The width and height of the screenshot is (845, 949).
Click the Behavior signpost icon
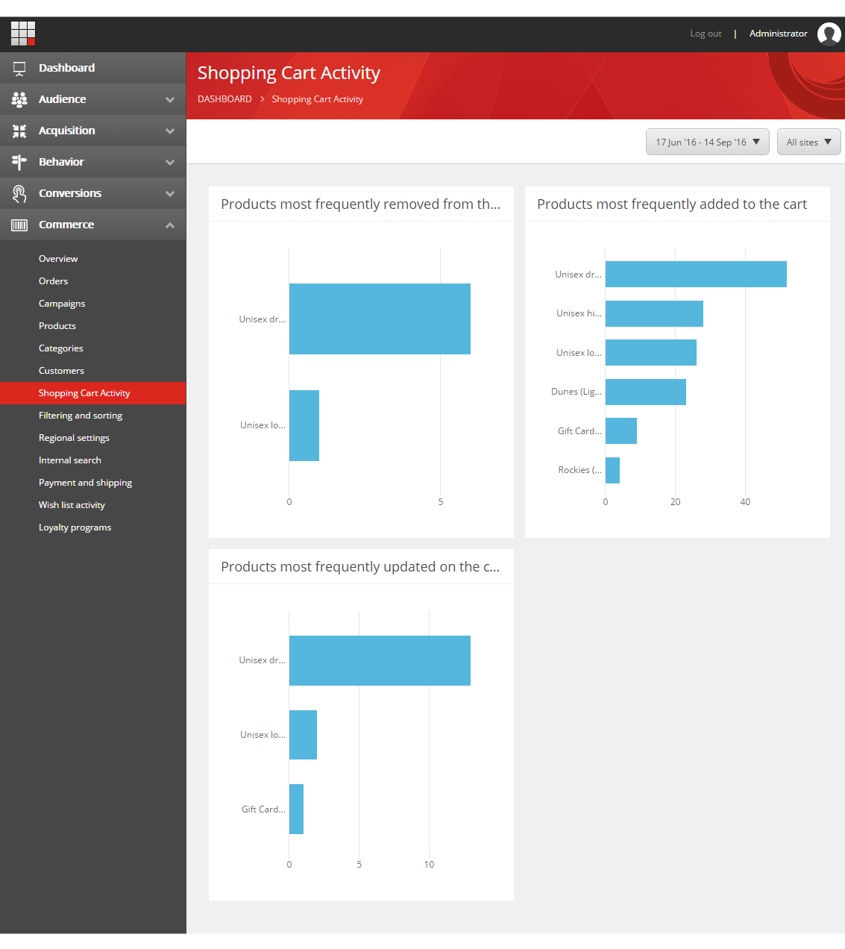19,162
